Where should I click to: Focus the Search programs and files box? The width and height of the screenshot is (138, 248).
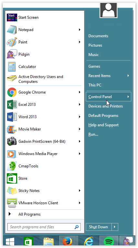[44, 227]
